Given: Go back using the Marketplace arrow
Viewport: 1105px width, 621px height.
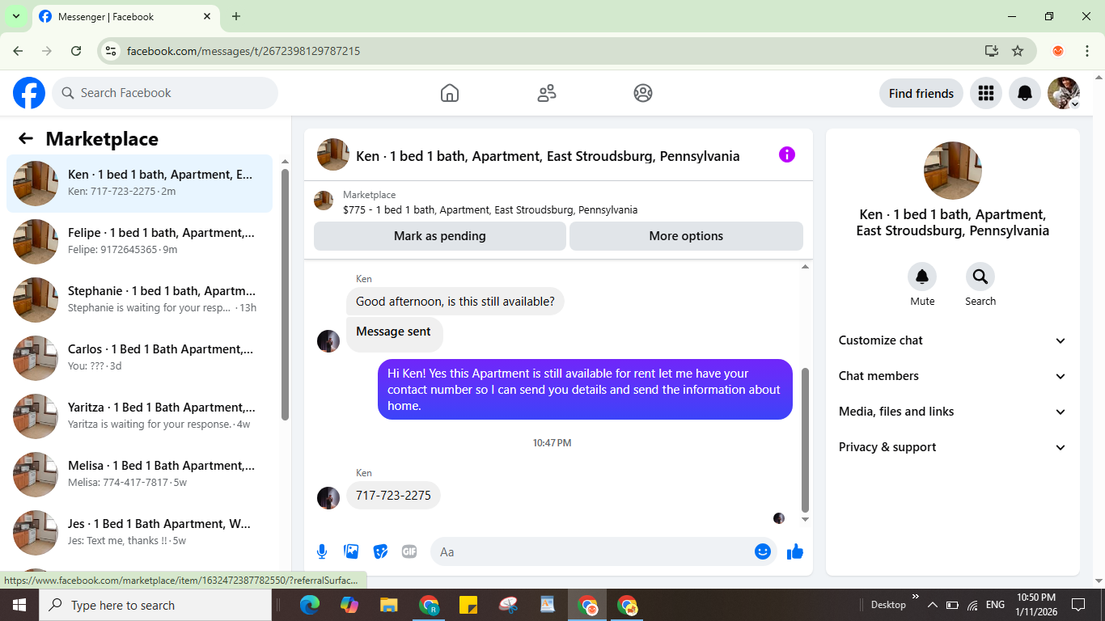Looking at the screenshot, I should click(26, 138).
